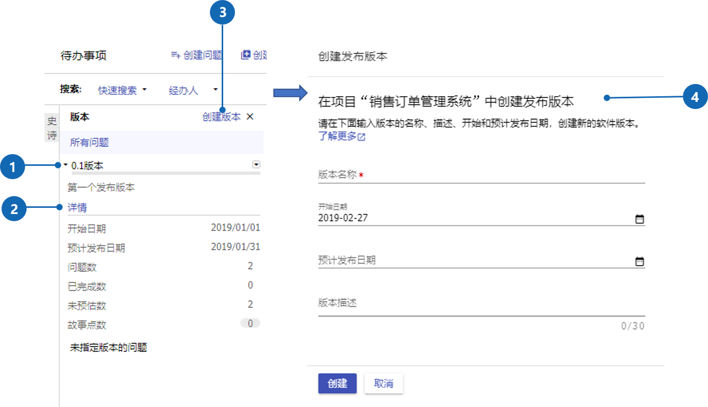The width and height of the screenshot is (708, 407).
Task: Click the 已完成数 label
Action: (x=87, y=287)
